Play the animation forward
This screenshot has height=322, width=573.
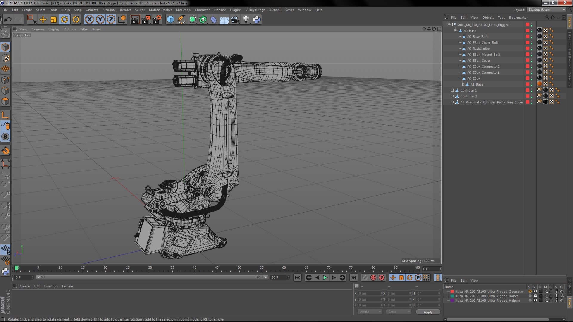(325, 278)
